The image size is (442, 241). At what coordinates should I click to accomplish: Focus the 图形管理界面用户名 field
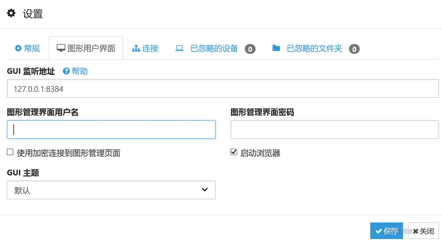pyautogui.click(x=111, y=129)
